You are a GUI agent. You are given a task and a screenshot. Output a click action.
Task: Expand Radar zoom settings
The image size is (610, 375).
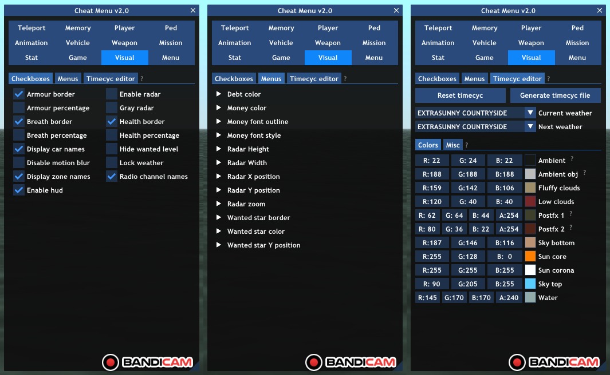coord(219,204)
